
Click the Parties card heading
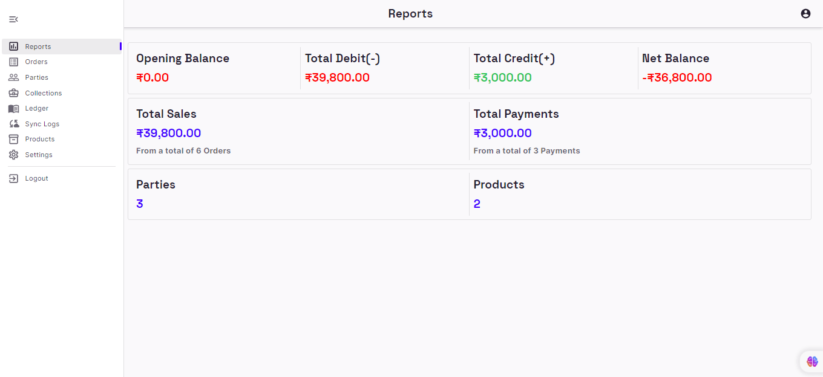(156, 184)
